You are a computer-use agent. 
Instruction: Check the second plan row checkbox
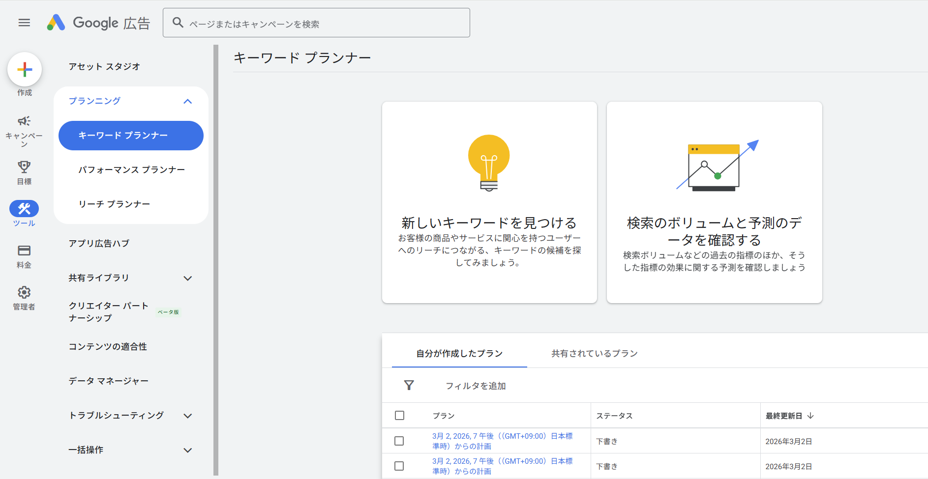pyautogui.click(x=399, y=466)
